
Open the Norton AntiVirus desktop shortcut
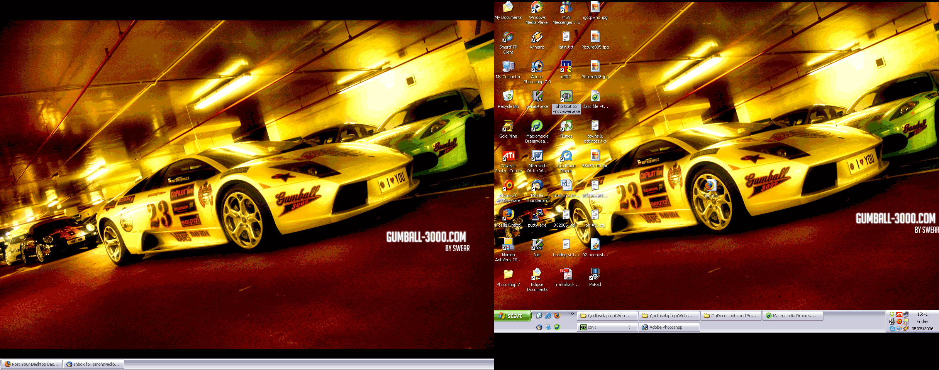[508, 250]
